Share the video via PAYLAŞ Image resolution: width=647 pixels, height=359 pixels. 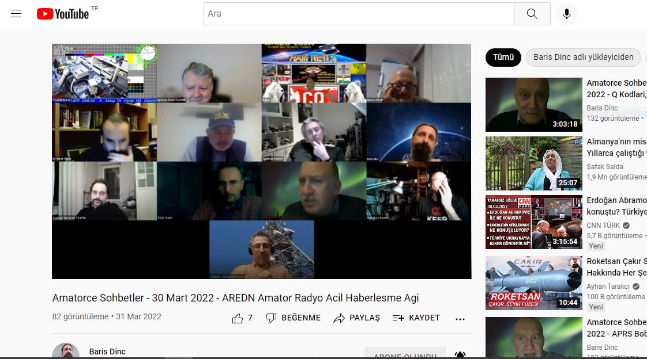point(357,318)
